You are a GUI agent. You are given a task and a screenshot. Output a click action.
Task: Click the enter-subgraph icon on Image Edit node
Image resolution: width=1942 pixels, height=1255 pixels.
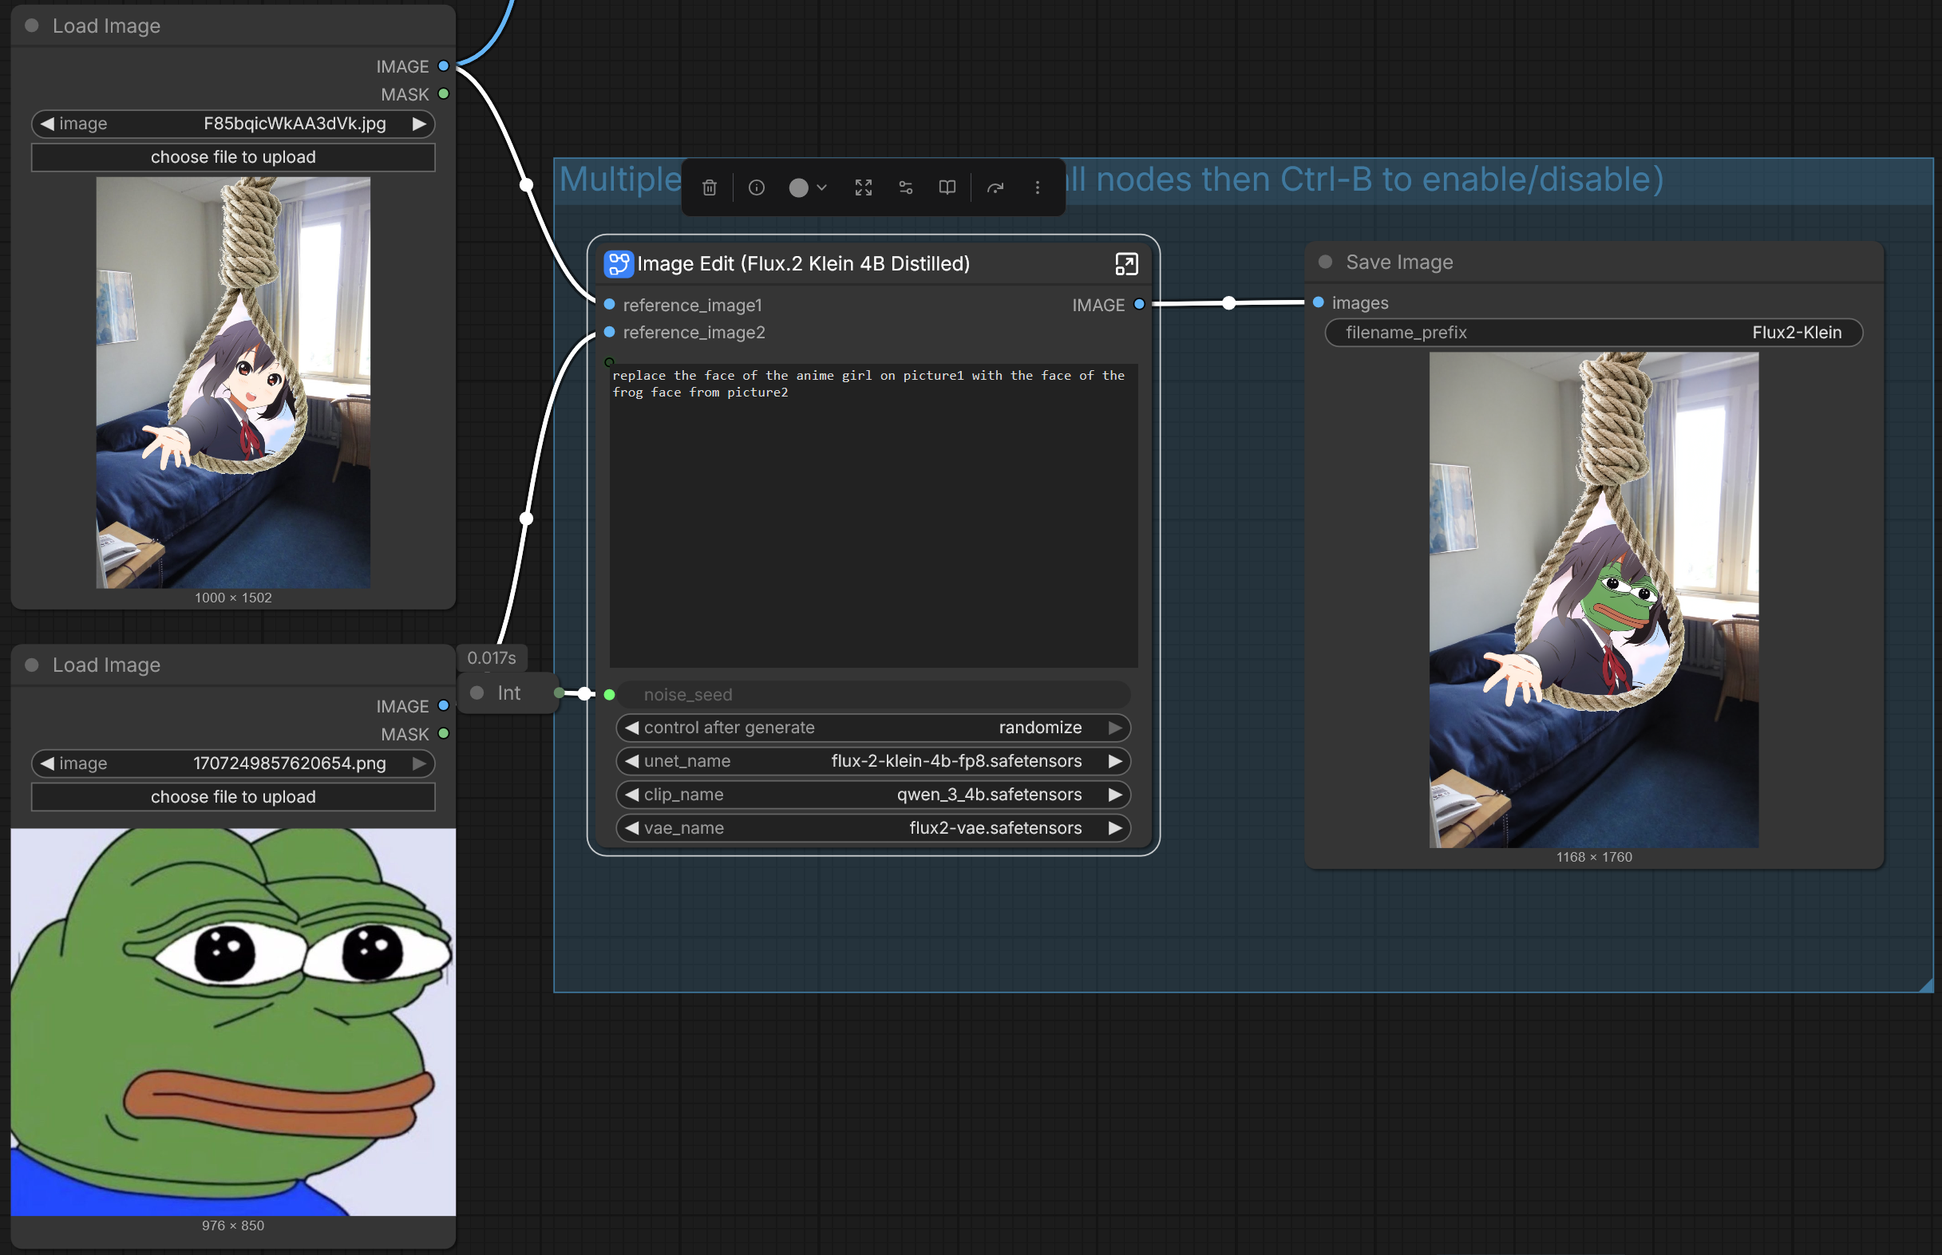click(1126, 263)
